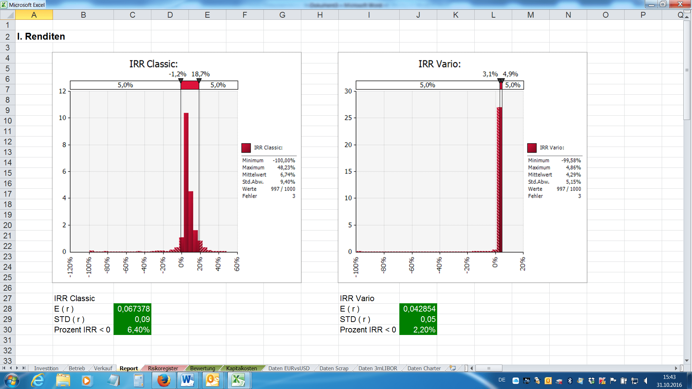Select the E(r) value cell 0,067378

click(133, 309)
